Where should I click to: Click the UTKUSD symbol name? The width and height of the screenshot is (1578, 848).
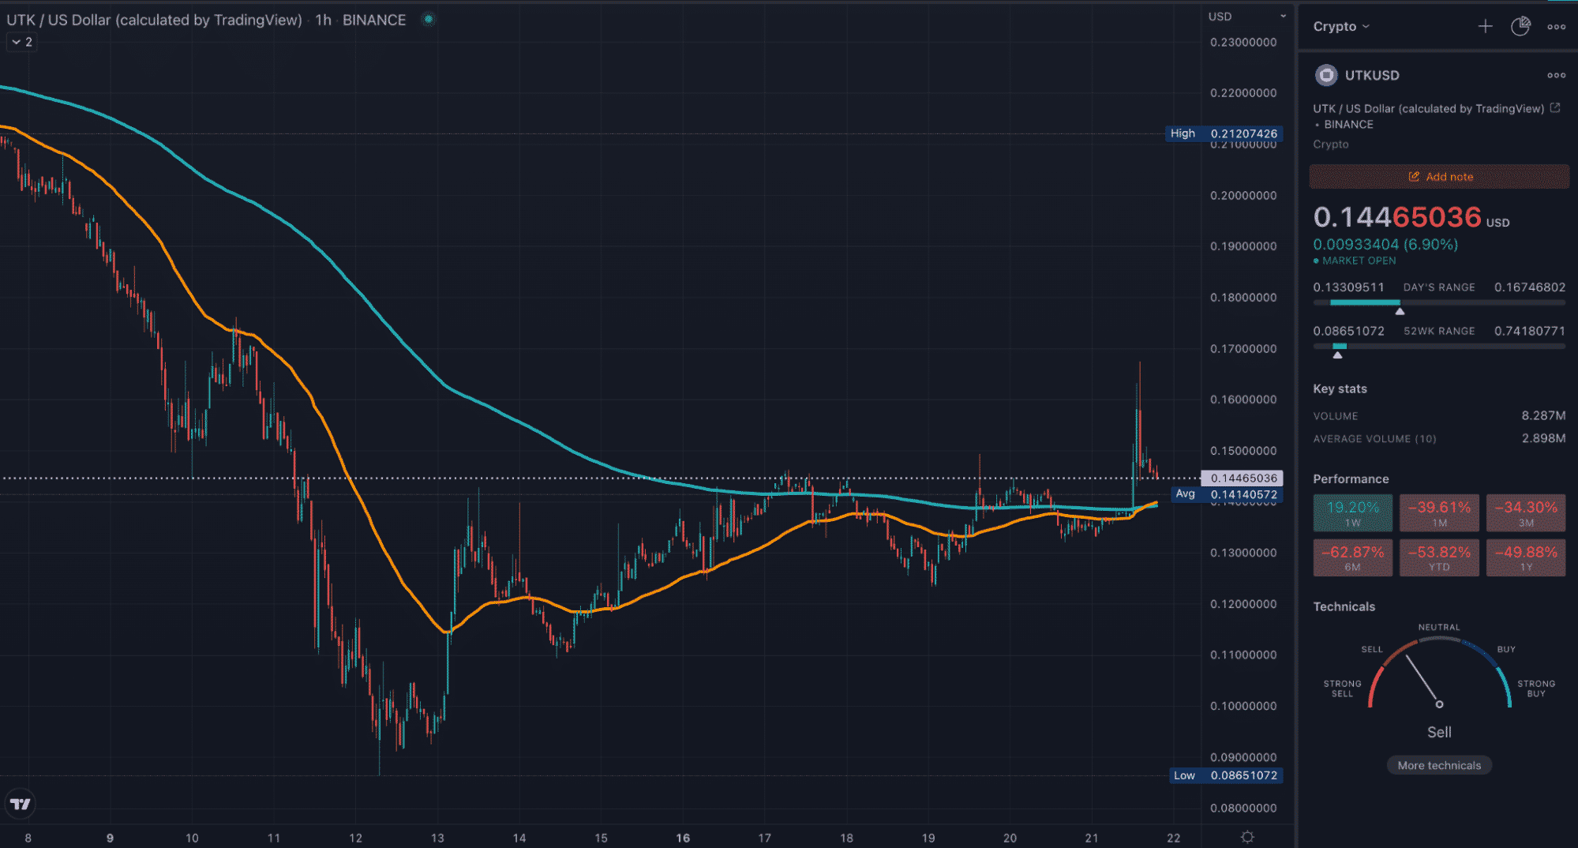tap(1372, 75)
